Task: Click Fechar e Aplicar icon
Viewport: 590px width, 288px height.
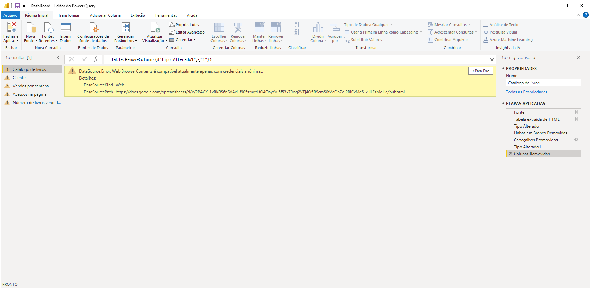Action: pyautogui.click(x=11, y=27)
